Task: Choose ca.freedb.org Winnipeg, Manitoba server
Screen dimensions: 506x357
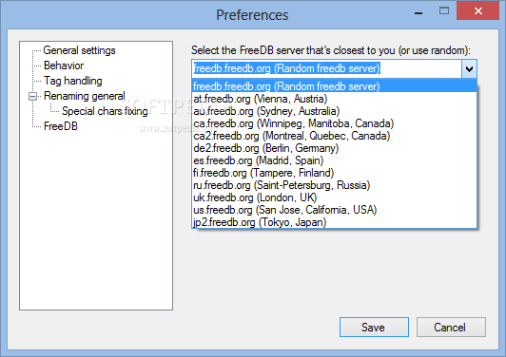Action: 335,123
